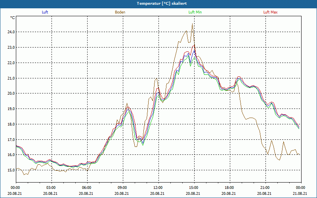
Task: Click the 03:00 time axis label
Action: click(51, 188)
